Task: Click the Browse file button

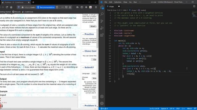Action: tap(94, 78)
